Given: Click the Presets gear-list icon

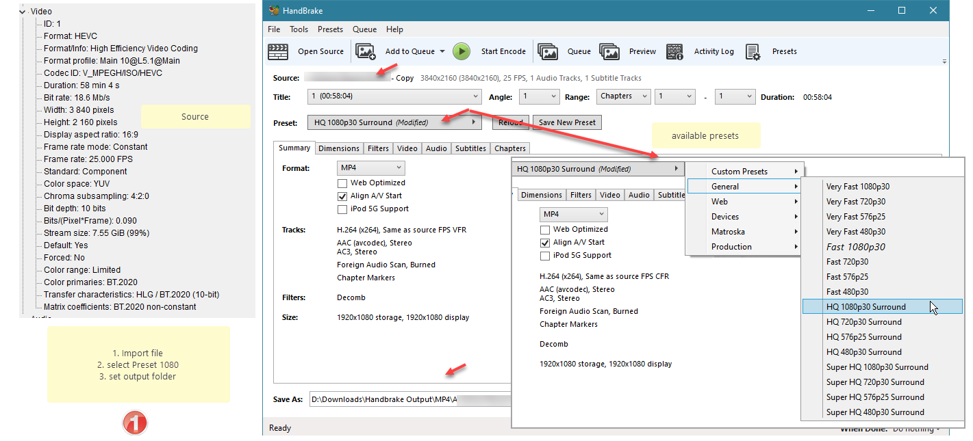Looking at the screenshot, I should pos(753,51).
